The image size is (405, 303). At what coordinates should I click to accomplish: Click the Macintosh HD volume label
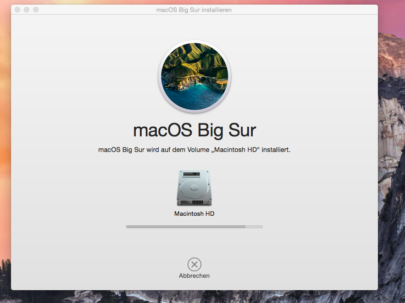point(194,213)
